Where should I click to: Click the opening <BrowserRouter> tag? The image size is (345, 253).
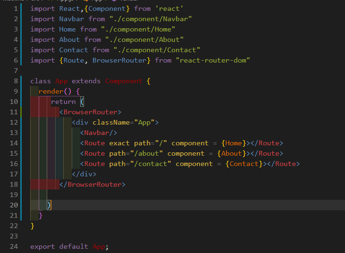pos(90,112)
